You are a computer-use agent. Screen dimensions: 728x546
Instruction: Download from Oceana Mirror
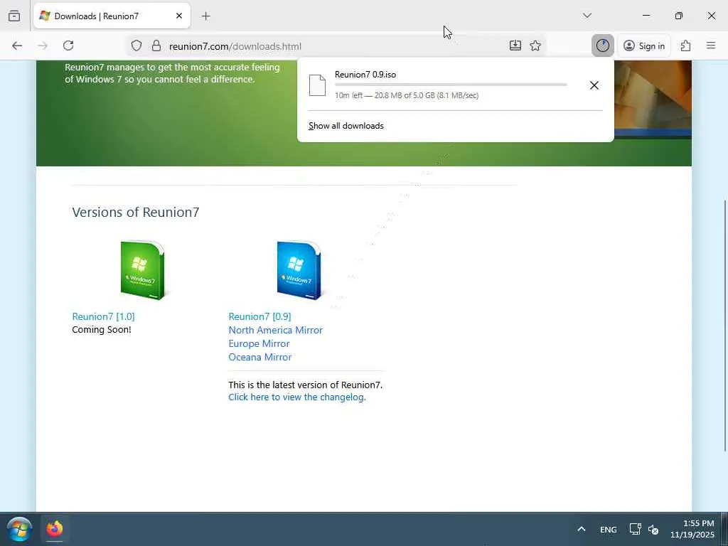[x=260, y=357]
